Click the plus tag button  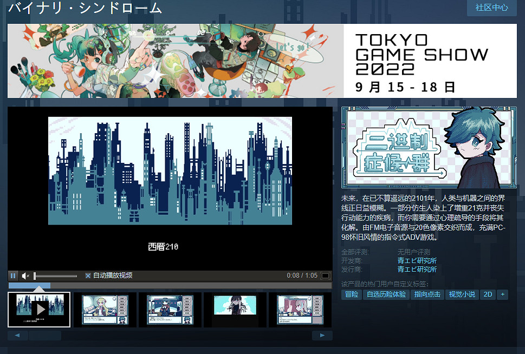click(x=503, y=294)
